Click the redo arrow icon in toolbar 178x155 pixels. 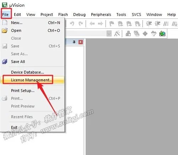pyautogui.click(x=81, y=24)
